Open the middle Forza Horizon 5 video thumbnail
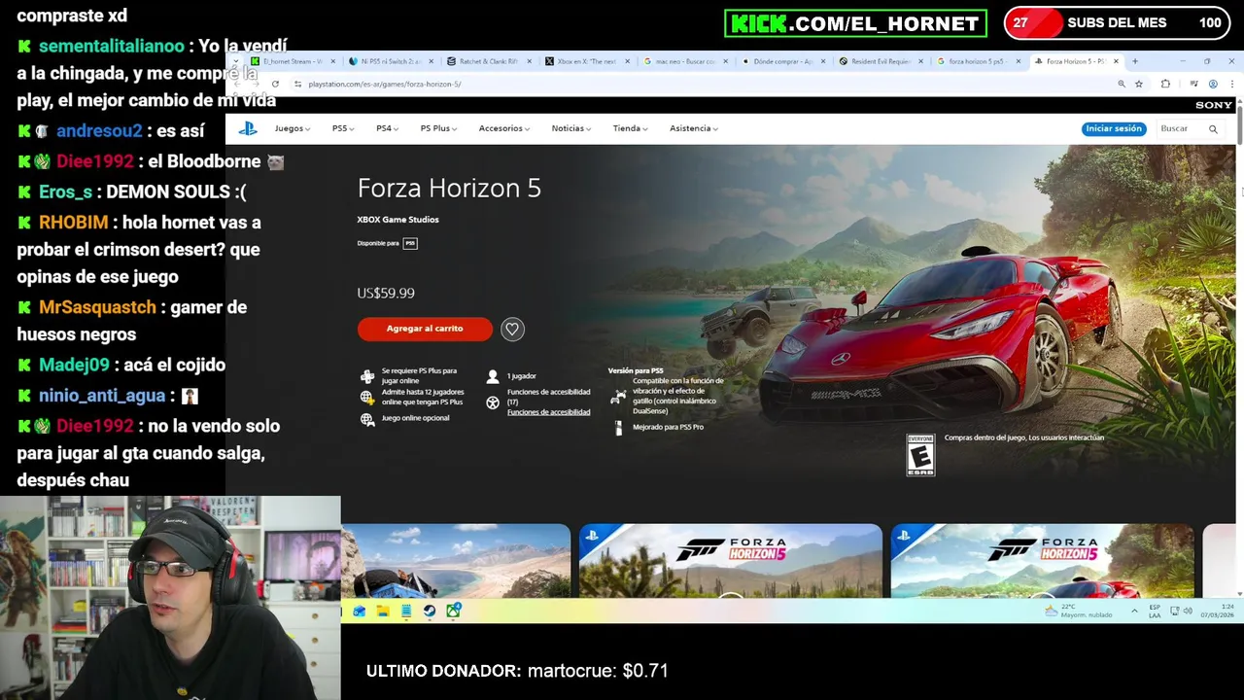The height and width of the screenshot is (700, 1244). [x=731, y=560]
